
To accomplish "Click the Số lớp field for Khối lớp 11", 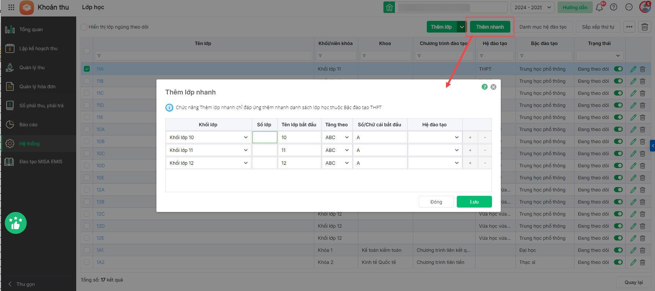I will click(264, 150).
